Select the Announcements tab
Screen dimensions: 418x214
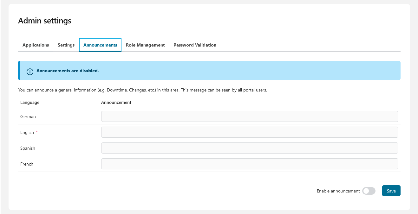point(100,45)
